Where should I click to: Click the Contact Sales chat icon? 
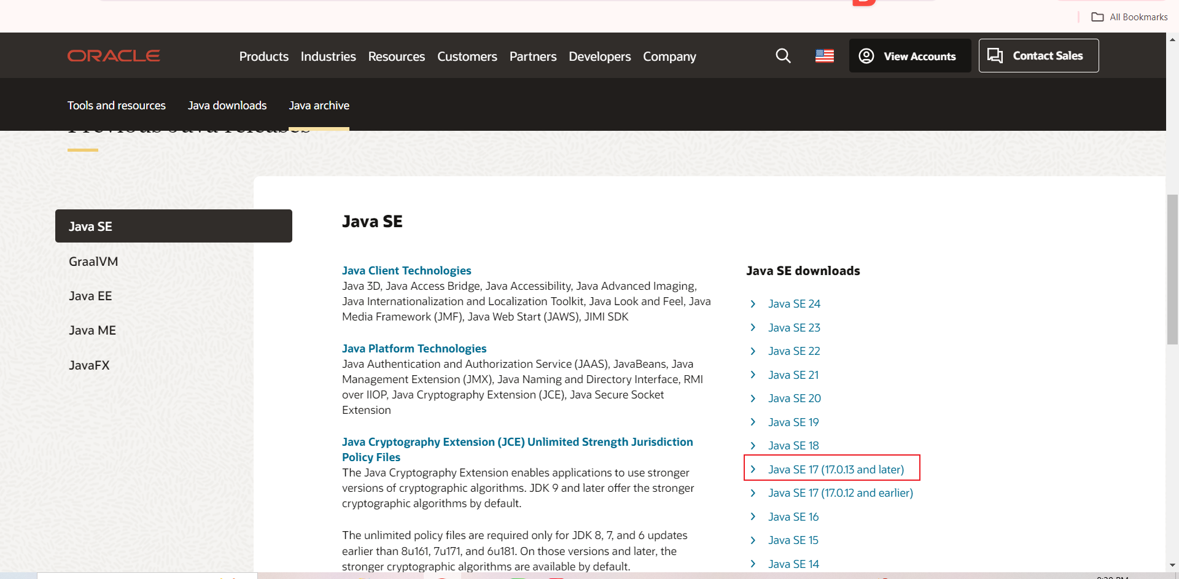995,55
